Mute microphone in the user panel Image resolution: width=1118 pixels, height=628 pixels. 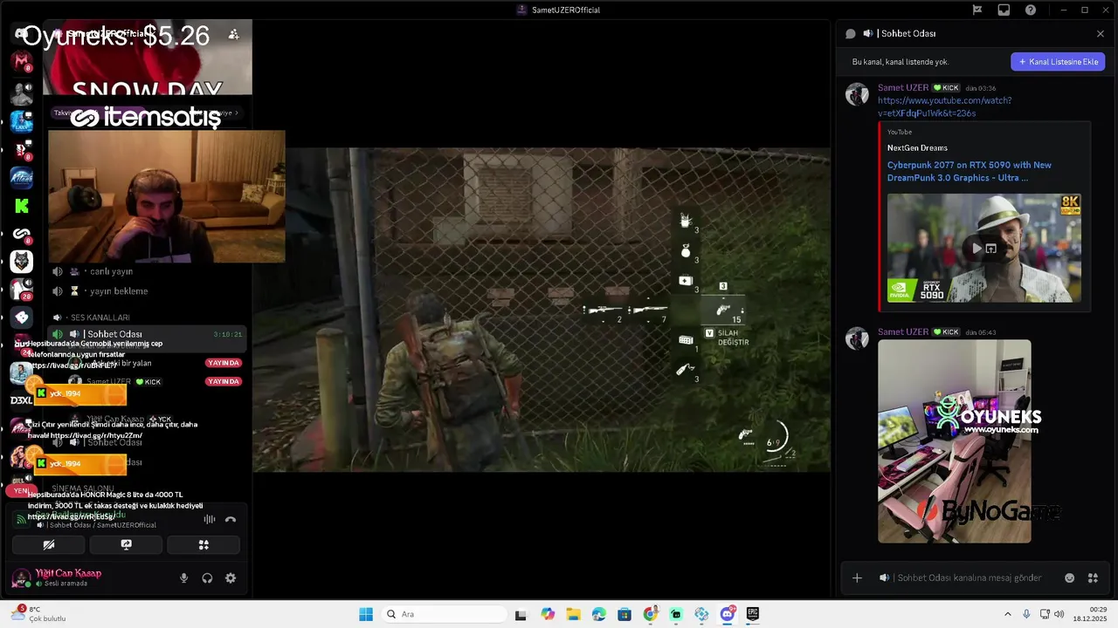pyautogui.click(x=183, y=577)
